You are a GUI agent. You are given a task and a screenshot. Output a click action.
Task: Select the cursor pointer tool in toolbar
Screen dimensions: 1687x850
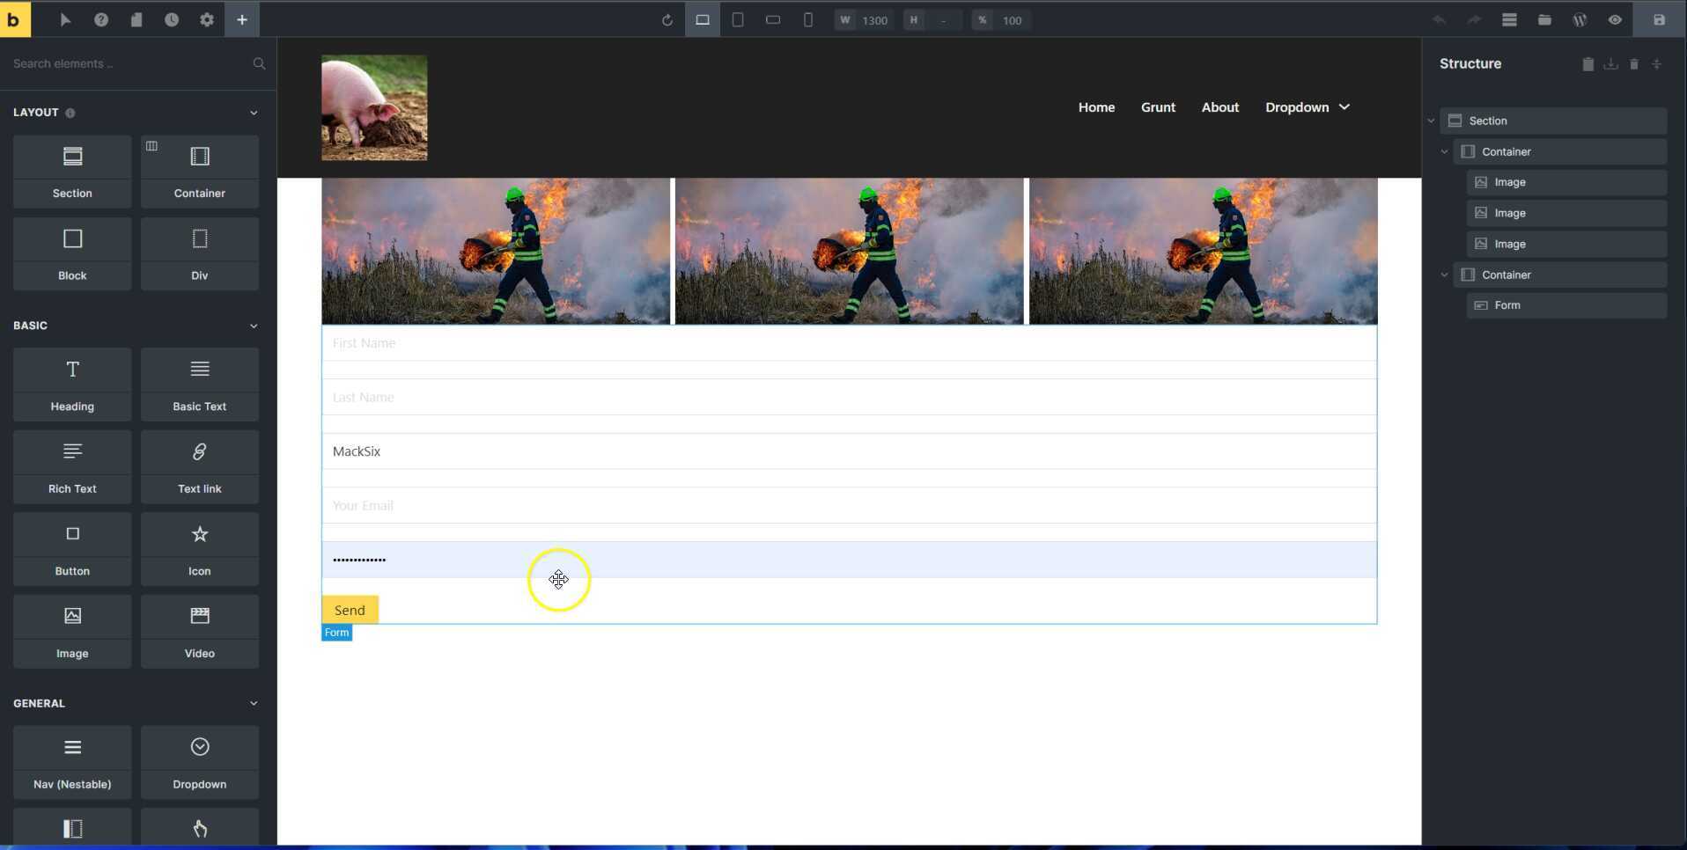[65, 19]
